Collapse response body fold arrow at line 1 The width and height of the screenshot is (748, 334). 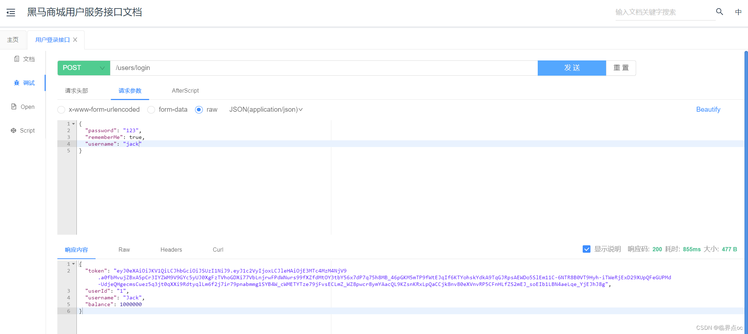click(74, 264)
